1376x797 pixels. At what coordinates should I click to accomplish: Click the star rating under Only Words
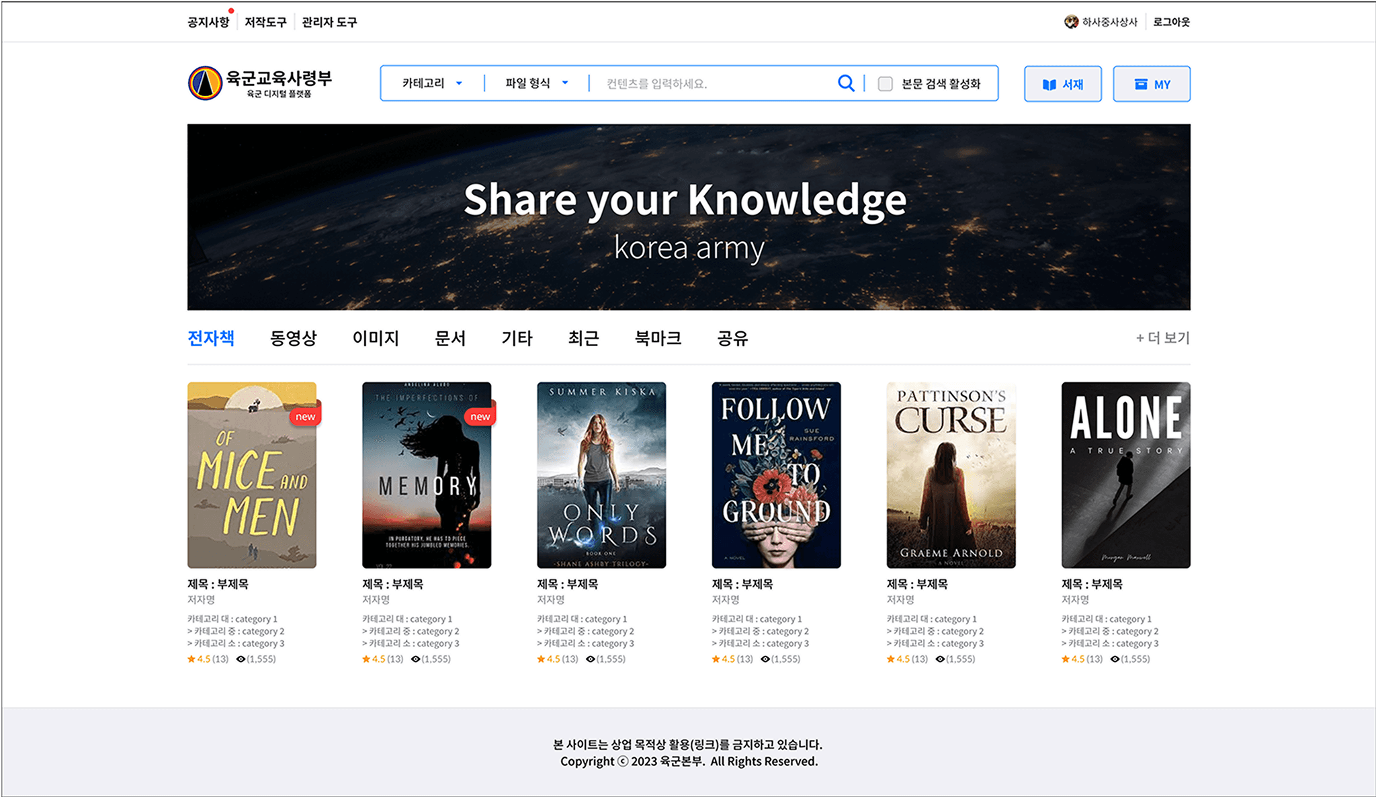[541, 659]
